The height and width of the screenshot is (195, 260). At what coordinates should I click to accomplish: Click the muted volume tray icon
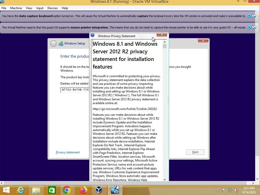click(236, 190)
